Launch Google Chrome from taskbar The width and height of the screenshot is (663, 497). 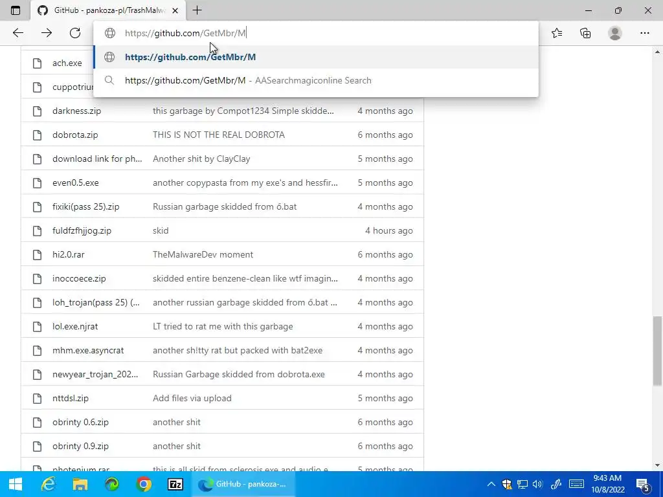(144, 484)
